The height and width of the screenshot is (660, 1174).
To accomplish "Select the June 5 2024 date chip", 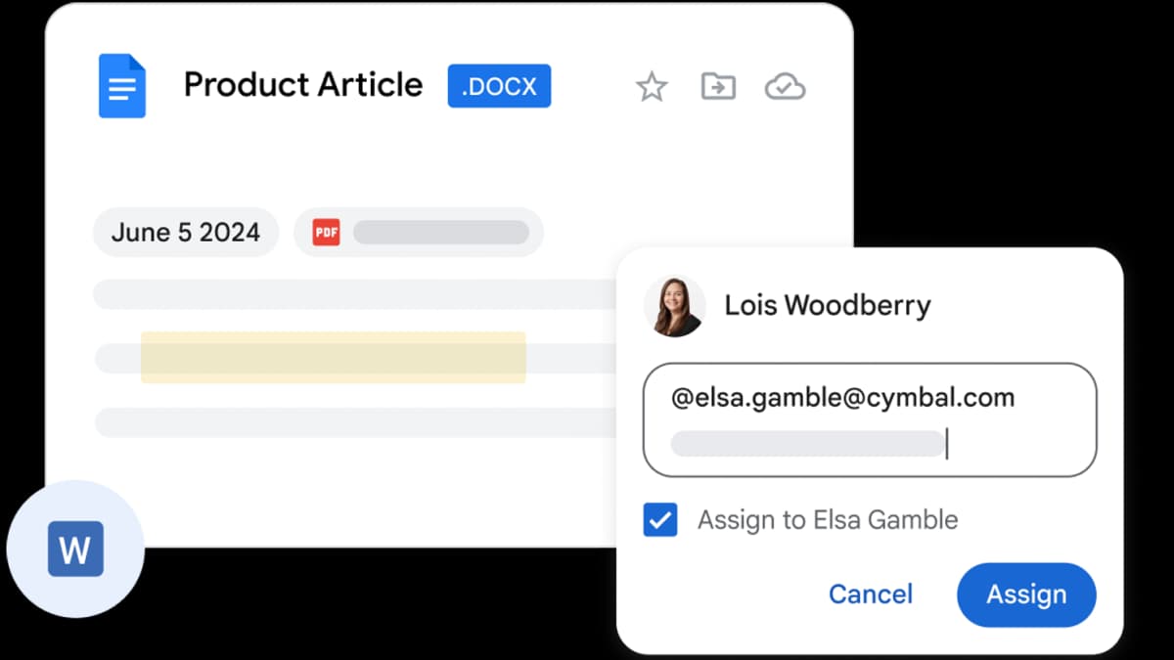I will click(x=185, y=233).
